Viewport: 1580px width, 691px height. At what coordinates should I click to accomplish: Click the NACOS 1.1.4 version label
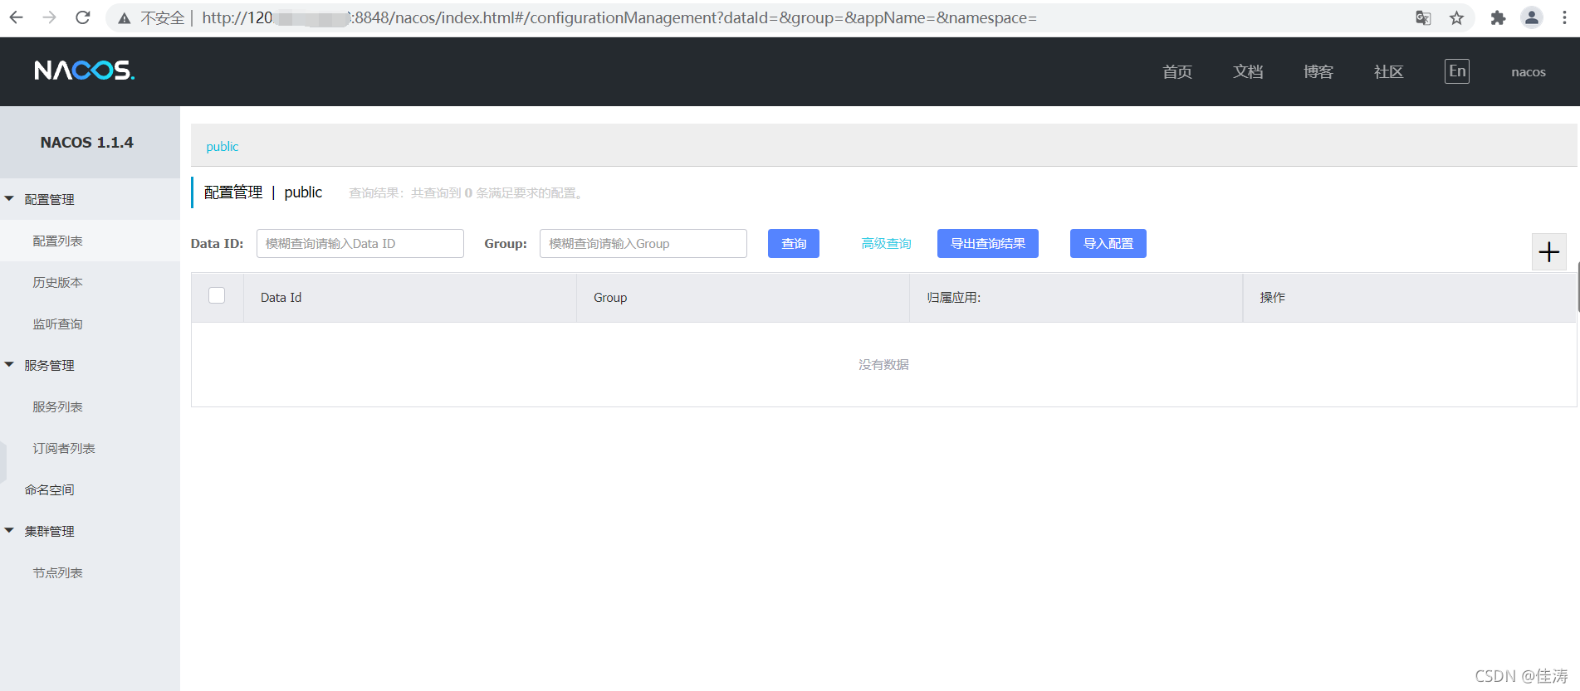pos(87,143)
